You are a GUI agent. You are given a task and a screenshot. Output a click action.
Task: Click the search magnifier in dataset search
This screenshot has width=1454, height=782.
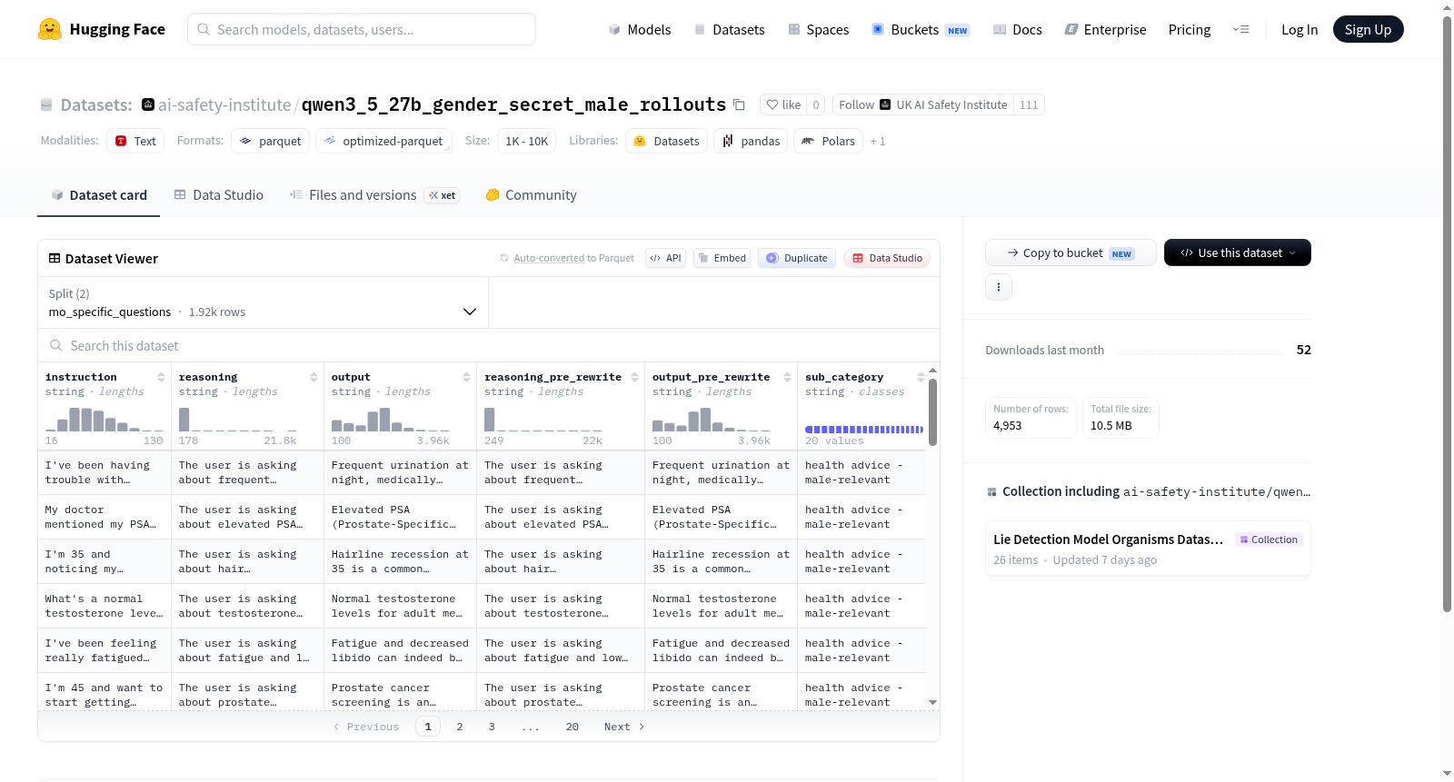click(x=56, y=346)
